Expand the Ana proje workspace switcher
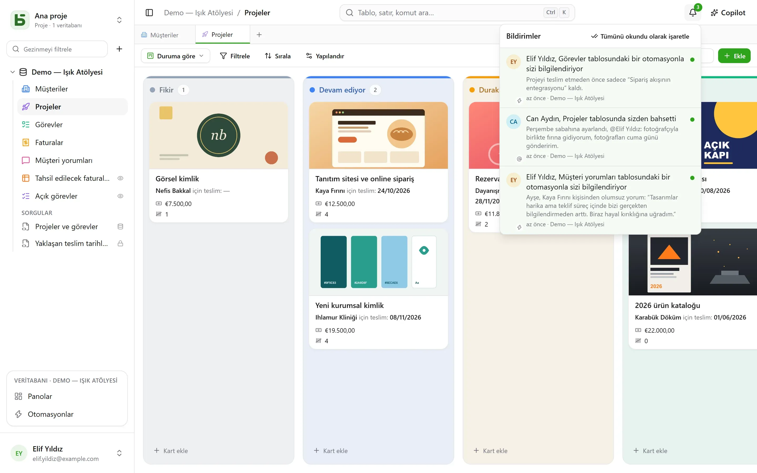757x473 pixels. tap(119, 20)
